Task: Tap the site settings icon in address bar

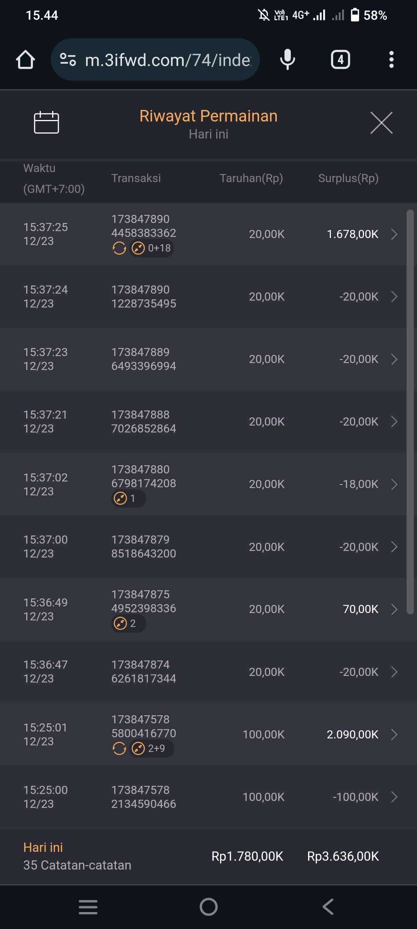Action: tap(68, 60)
